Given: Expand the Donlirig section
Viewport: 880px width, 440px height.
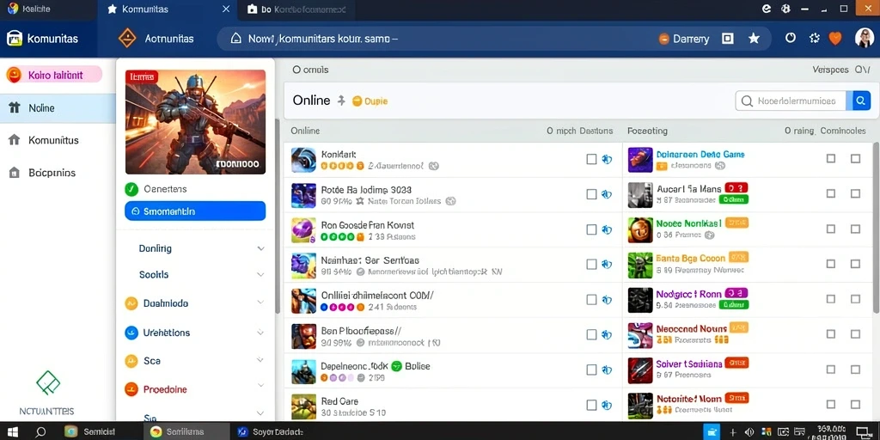Looking at the screenshot, I should (x=260, y=248).
